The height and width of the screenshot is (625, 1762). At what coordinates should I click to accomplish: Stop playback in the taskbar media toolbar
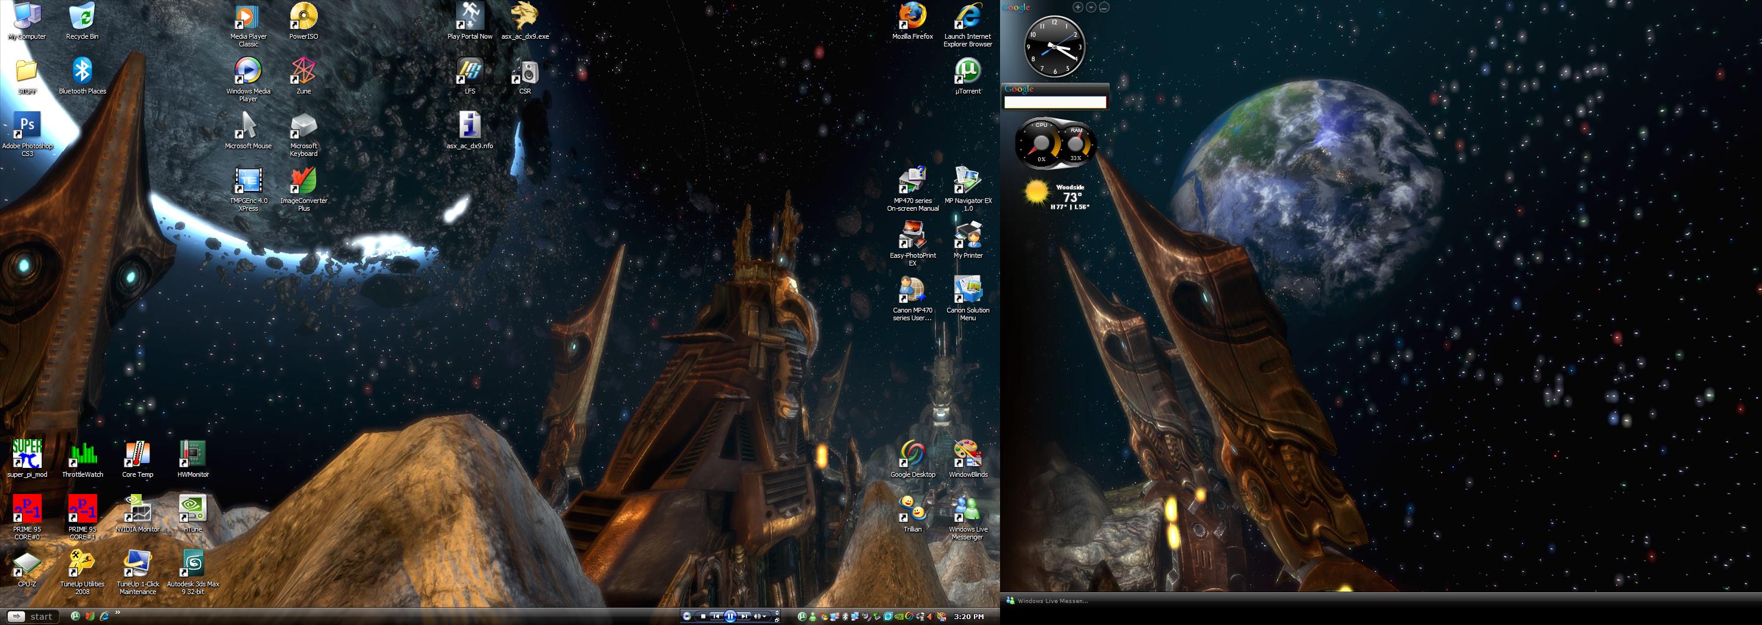[x=702, y=616]
